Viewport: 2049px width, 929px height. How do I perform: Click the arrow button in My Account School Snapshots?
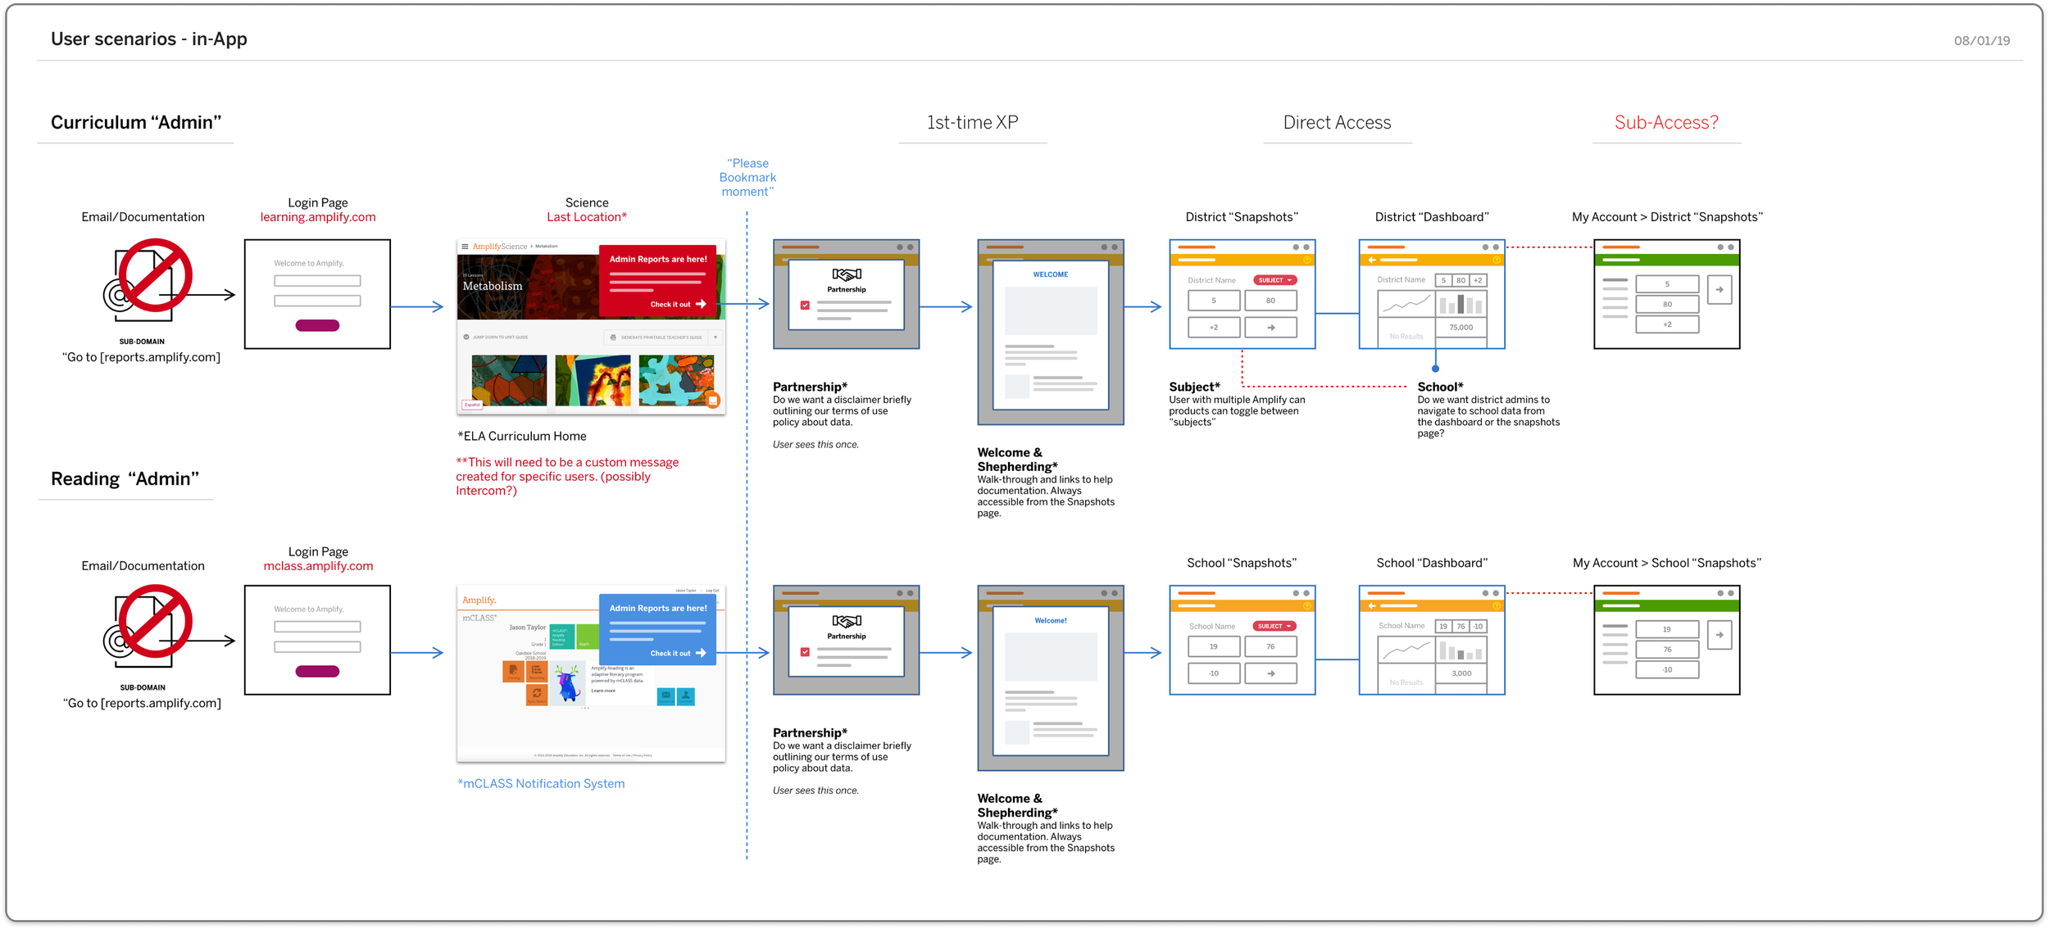tap(1720, 636)
